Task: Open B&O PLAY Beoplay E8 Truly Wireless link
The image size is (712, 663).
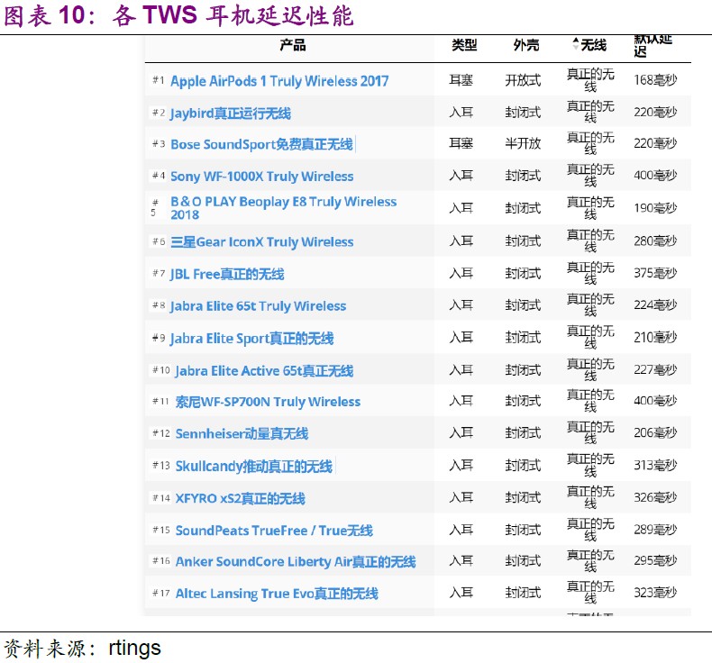Action: [283, 208]
